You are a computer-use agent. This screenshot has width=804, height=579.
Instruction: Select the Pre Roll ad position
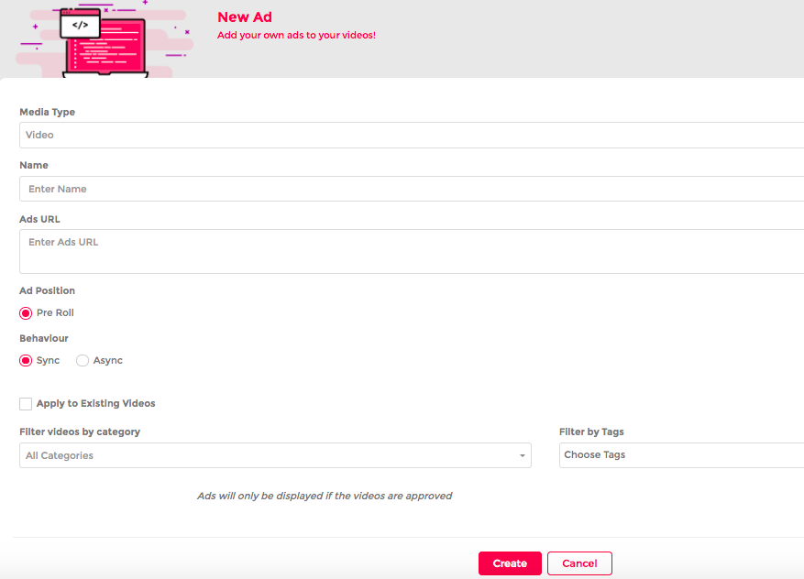click(26, 313)
